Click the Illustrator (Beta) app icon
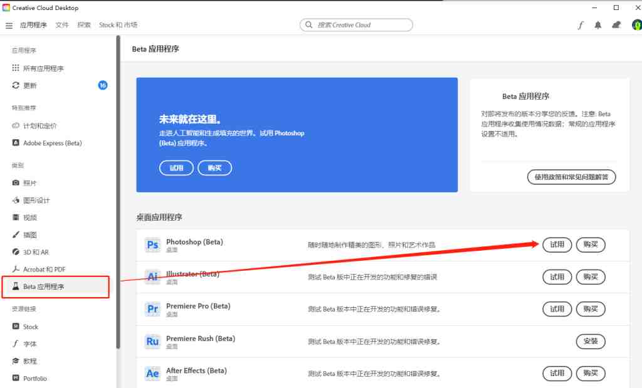642x388 pixels. coord(152,277)
